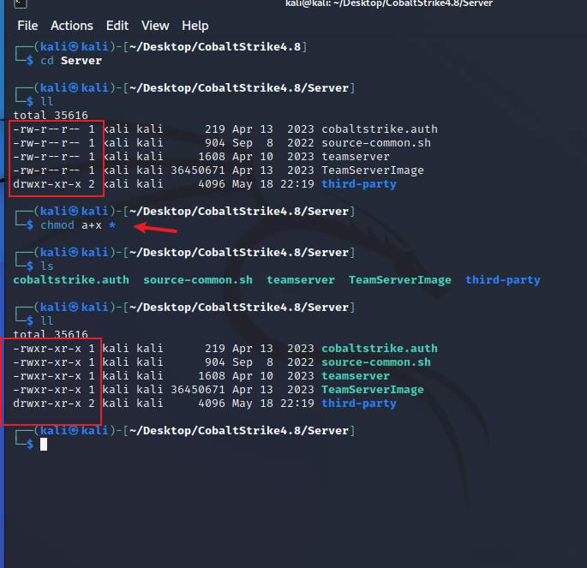Click cobaltstrike.auth in the ls output row
The width and height of the screenshot is (587, 568).
click(71, 280)
